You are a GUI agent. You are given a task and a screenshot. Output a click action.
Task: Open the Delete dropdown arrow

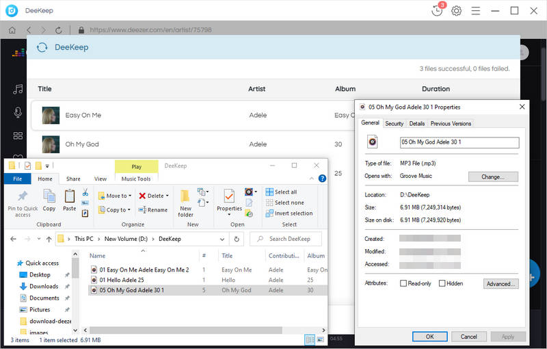coord(167,196)
